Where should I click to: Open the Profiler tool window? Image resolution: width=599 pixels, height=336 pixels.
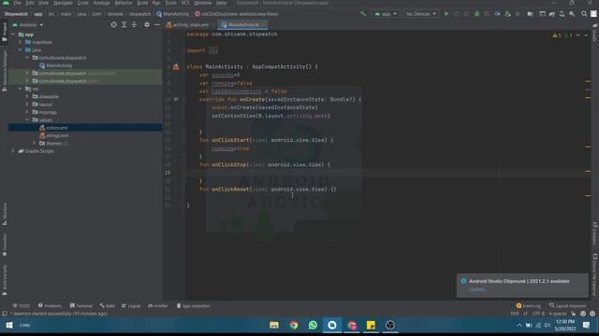point(158,305)
